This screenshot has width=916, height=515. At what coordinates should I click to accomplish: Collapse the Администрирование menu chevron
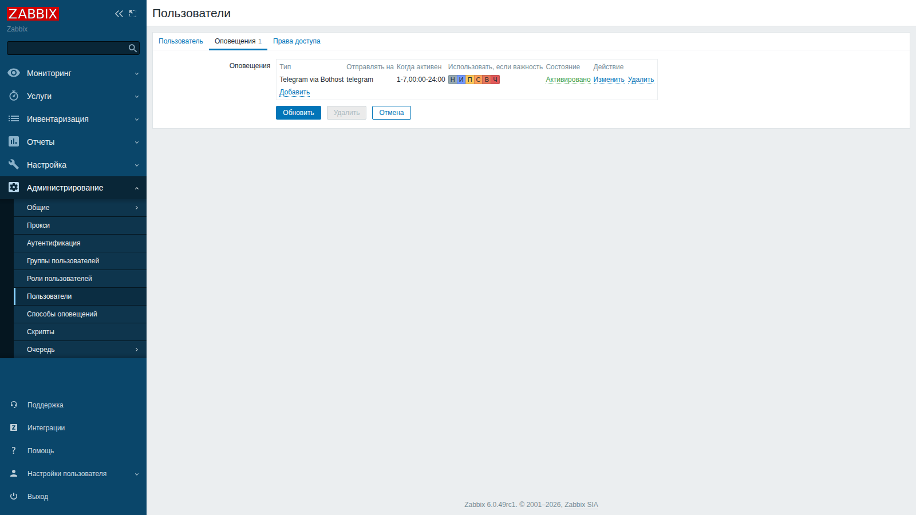(137, 188)
